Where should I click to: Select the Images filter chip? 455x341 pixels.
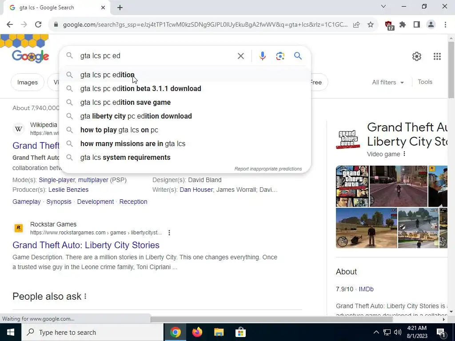27,82
